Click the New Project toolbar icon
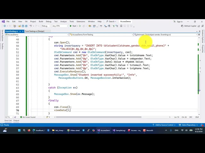Screen dimensions: 205x153 click(x=15, y=26)
